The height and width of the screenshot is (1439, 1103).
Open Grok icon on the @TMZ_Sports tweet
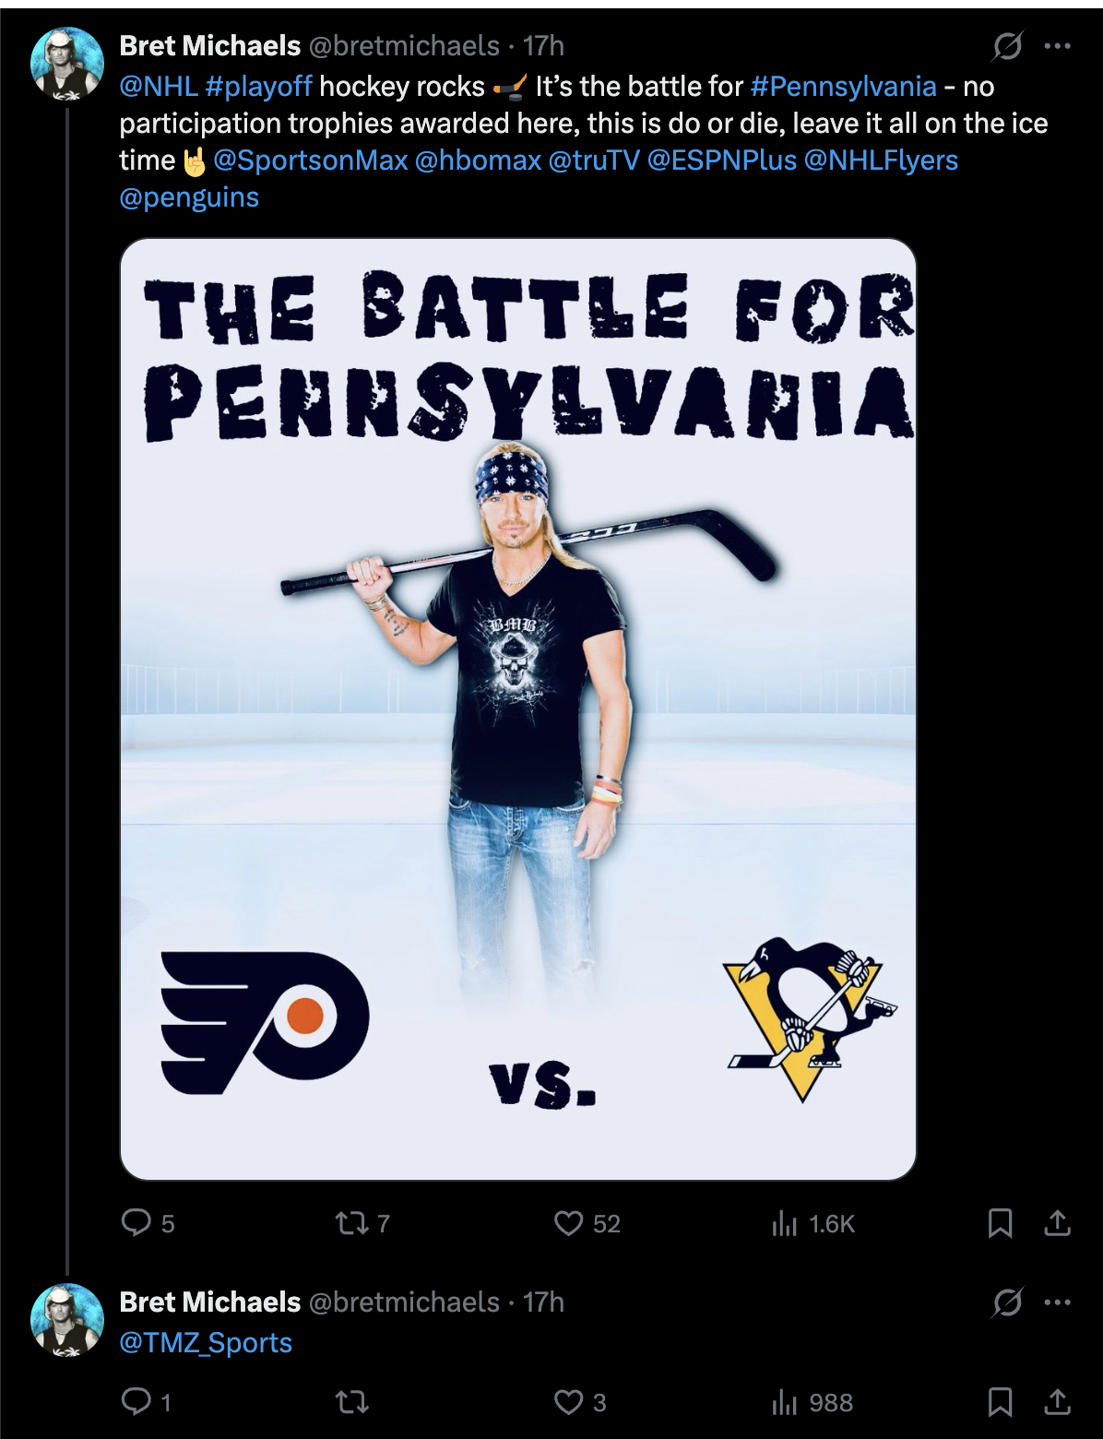(1007, 1302)
